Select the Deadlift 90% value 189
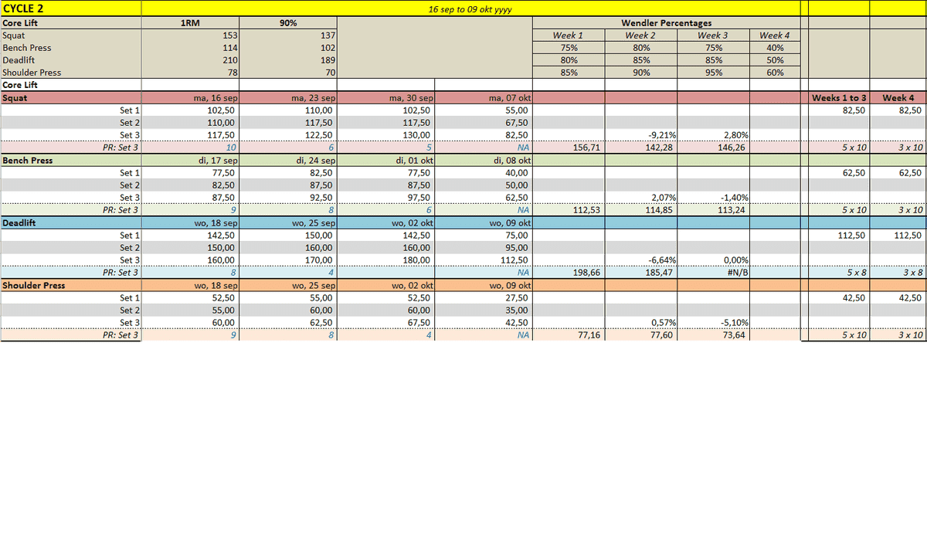 tap(288, 60)
